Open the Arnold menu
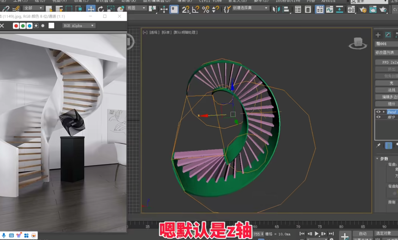Viewport: 398px width, 240px height. tap(328, 1)
